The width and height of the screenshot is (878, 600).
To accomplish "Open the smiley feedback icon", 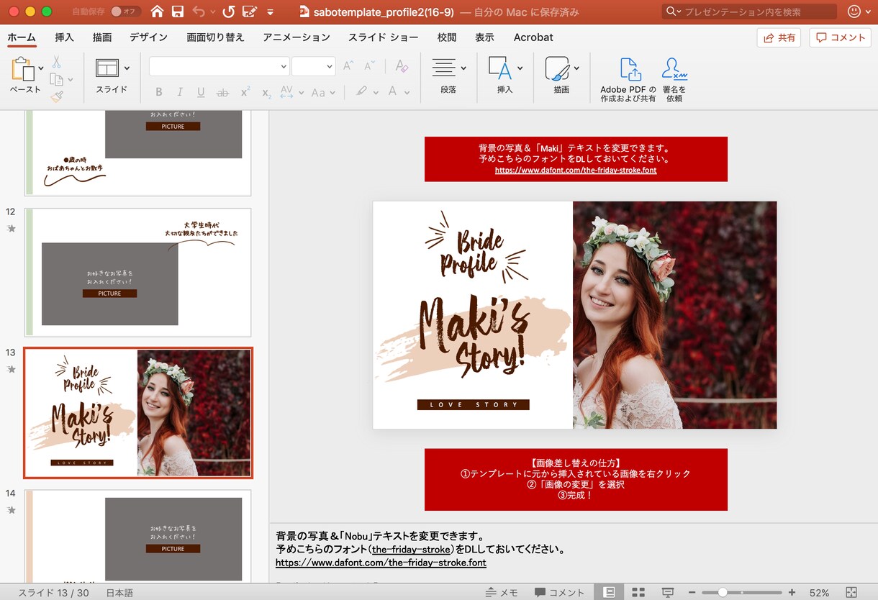I will pyautogui.click(x=855, y=12).
